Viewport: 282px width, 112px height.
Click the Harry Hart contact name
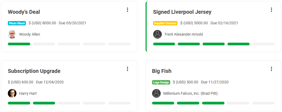[28, 93]
